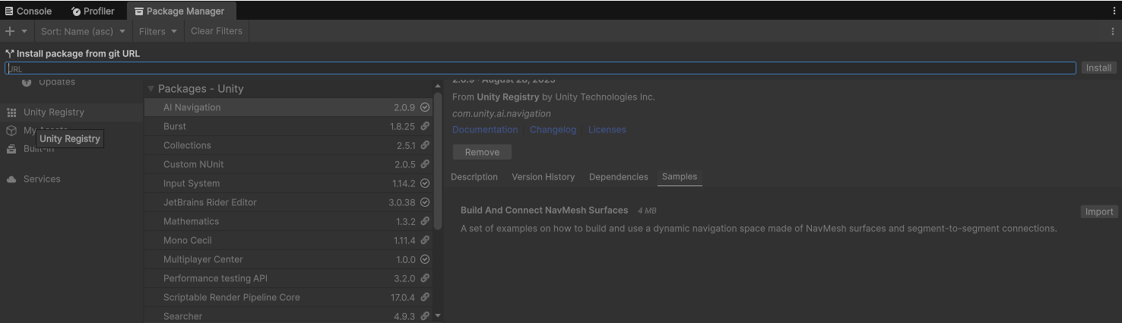This screenshot has width=1122, height=323.
Task: Click Custom NUnit dependency link icon
Action: pos(425,164)
